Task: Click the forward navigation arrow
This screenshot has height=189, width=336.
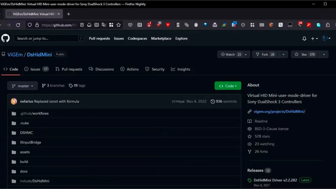Action: click(x=9, y=25)
